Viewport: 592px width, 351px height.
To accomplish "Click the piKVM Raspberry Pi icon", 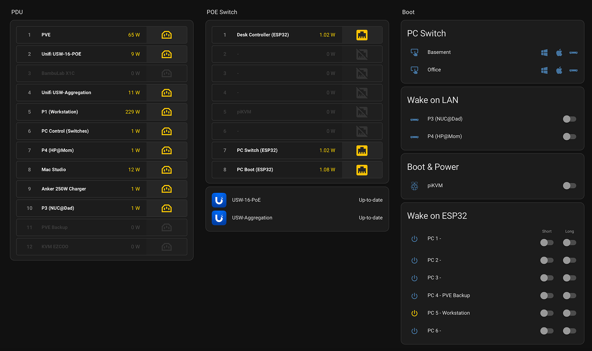I will [x=415, y=186].
